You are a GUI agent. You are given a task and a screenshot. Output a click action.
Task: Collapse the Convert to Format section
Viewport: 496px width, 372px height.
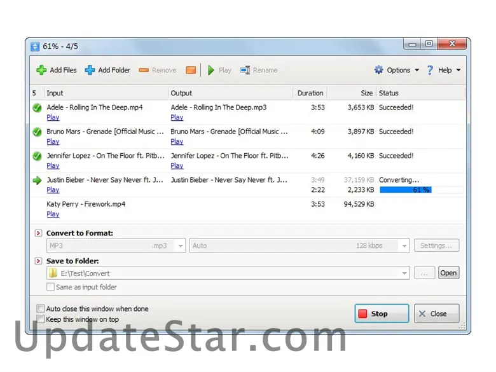[38, 233]
